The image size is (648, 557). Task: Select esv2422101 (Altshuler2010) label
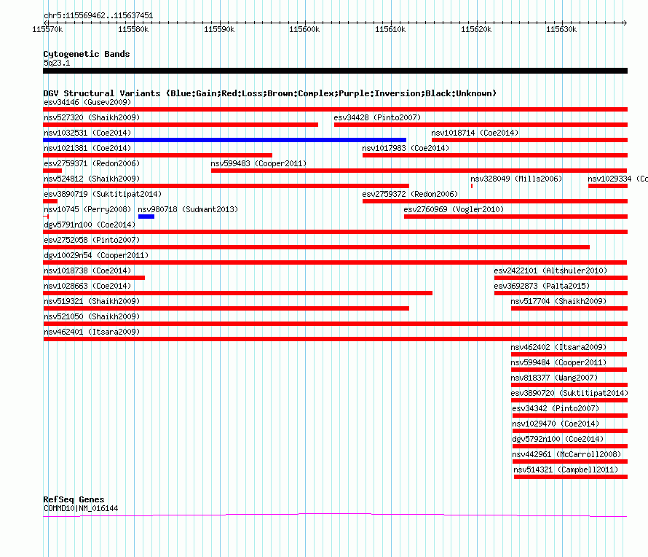coord(551,270)
